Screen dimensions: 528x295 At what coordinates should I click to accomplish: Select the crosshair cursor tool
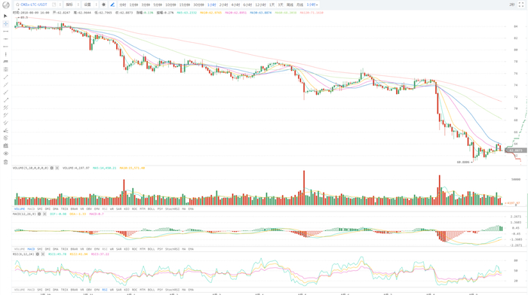(5, 23)
